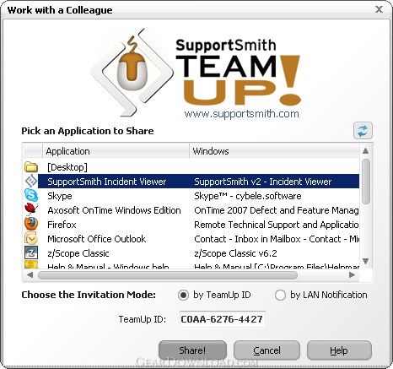Image resolution: width=393 pixels, height=369 pixels.
Task: Click the Firefox icon in the list
Action: tap(31, 224)
